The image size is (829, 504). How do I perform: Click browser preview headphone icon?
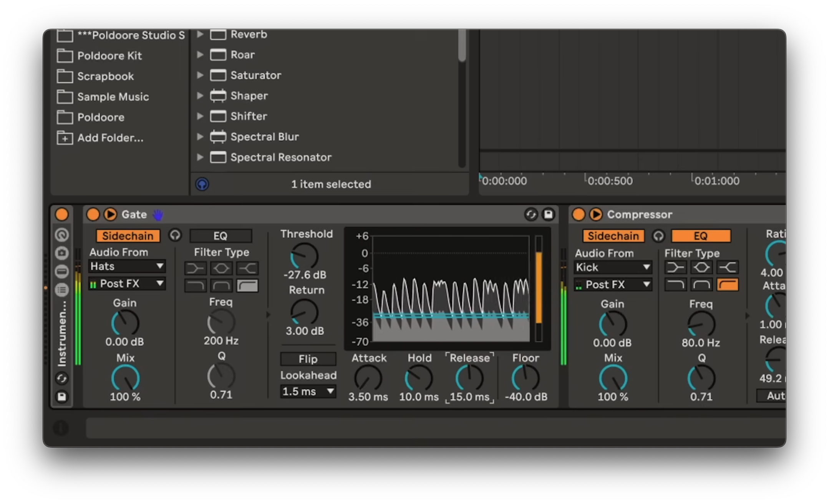pyautogui.click(x=202, y=184)
